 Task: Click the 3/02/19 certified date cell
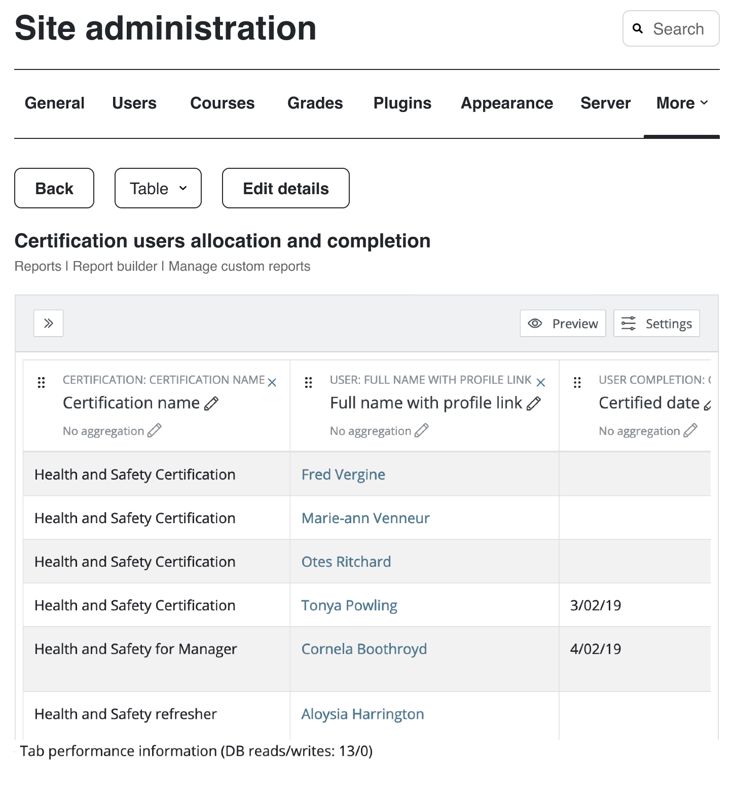(x=635, y=605)
